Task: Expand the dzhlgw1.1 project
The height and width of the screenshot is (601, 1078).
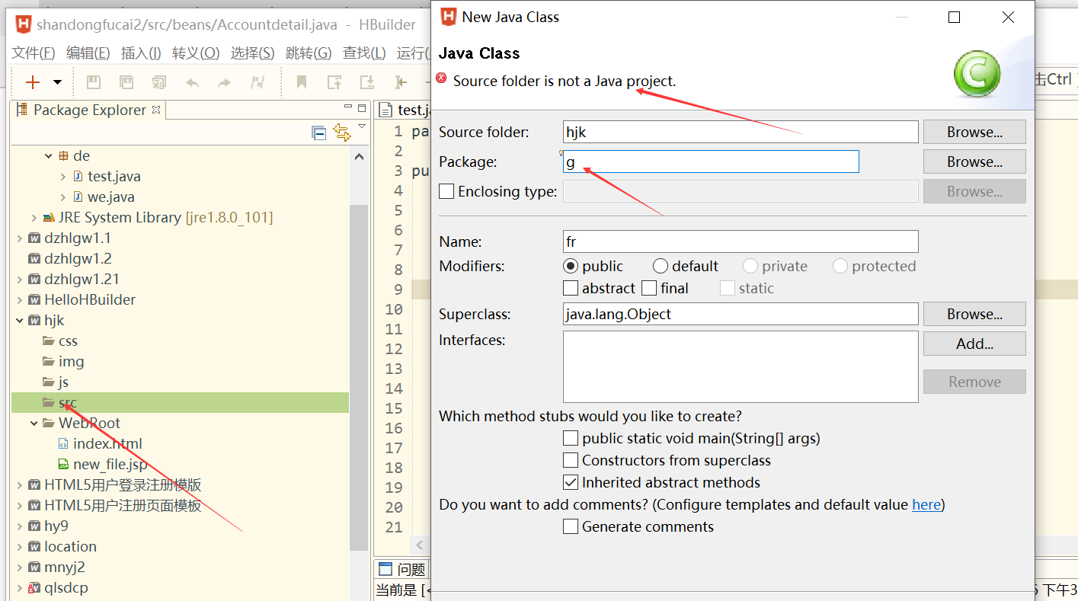Action: click(19, 238)
